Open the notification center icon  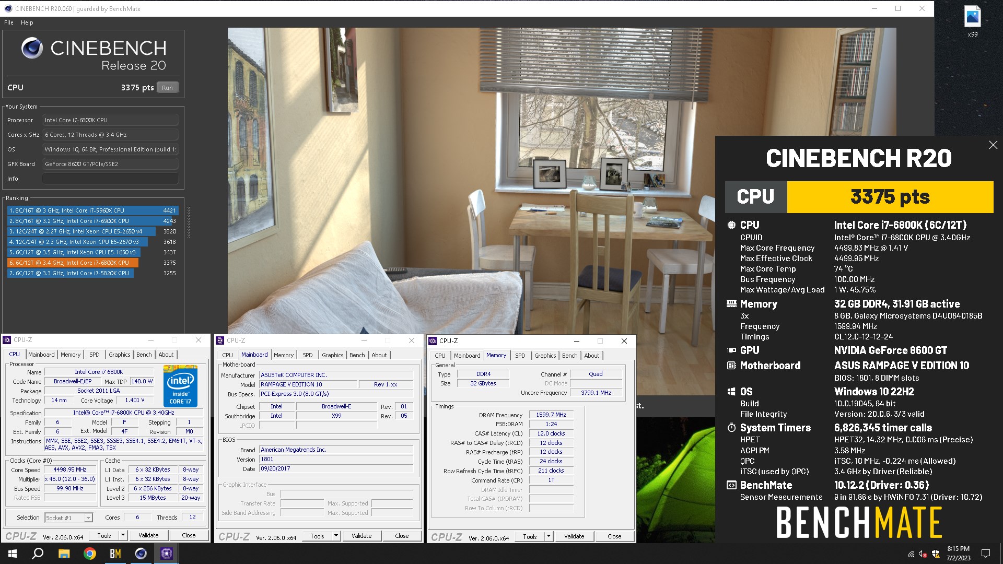(986, 554)
